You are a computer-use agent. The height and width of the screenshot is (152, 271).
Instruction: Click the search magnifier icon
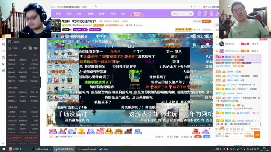pos(190,14)
